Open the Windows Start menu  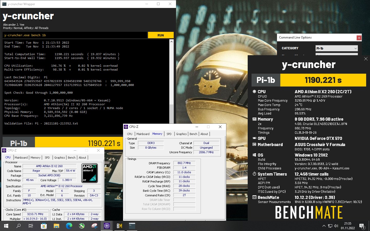tap(6, 226)
